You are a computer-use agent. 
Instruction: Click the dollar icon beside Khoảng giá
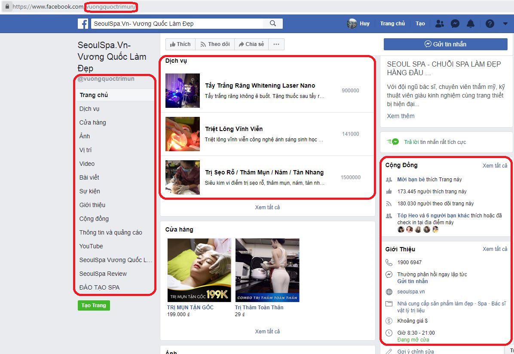pos(389,320)
